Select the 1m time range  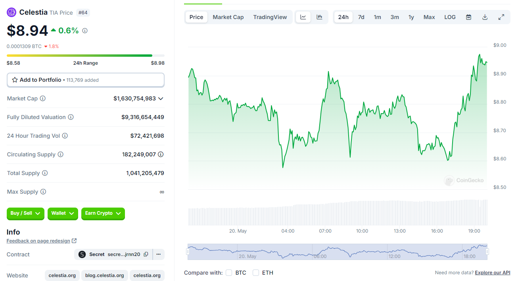click(377, 17)
